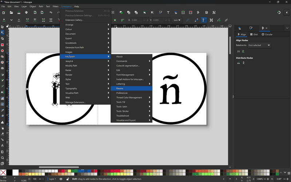This screenshot has height=182, width=291.
Task: Choose Params in Ink/Stitch menu
Action: tap(131, 88)
